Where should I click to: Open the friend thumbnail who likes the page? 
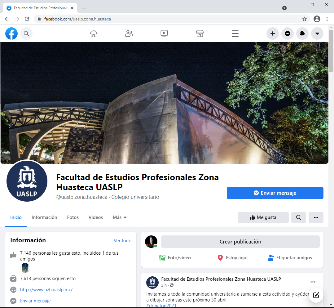click(x=25, y=268)
